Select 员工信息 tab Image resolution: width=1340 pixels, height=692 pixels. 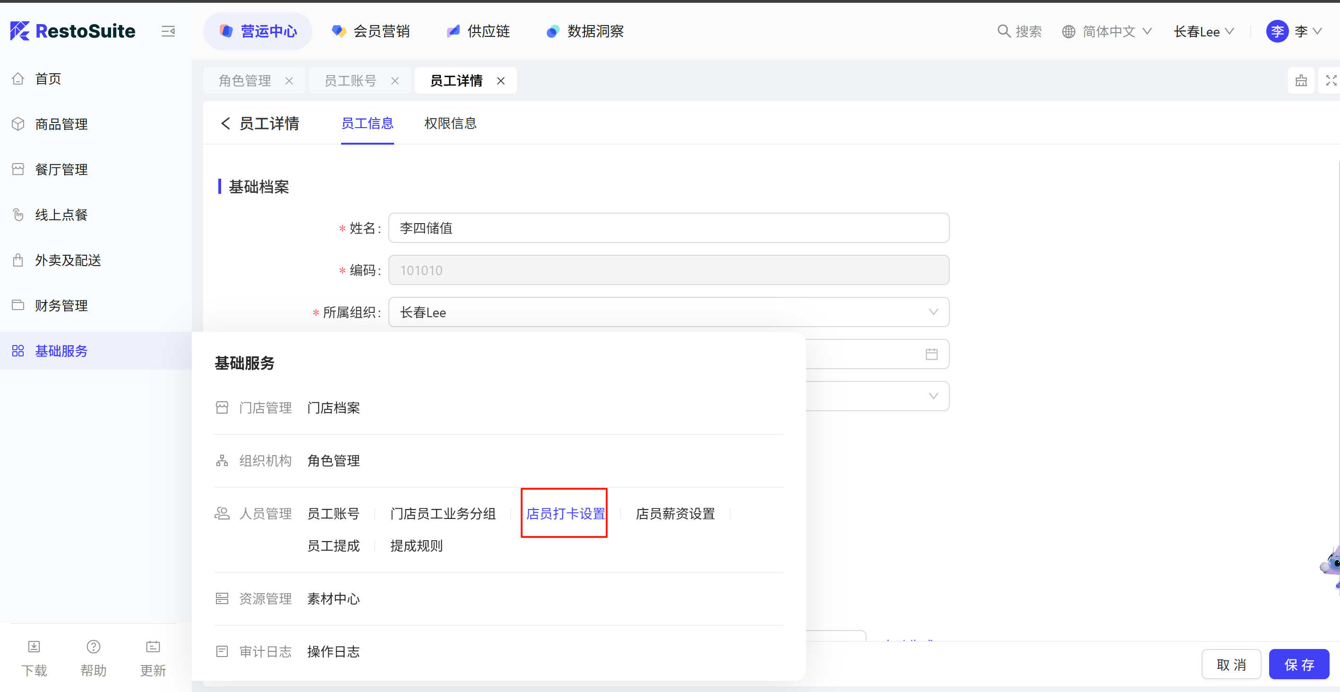pos(367,123)
